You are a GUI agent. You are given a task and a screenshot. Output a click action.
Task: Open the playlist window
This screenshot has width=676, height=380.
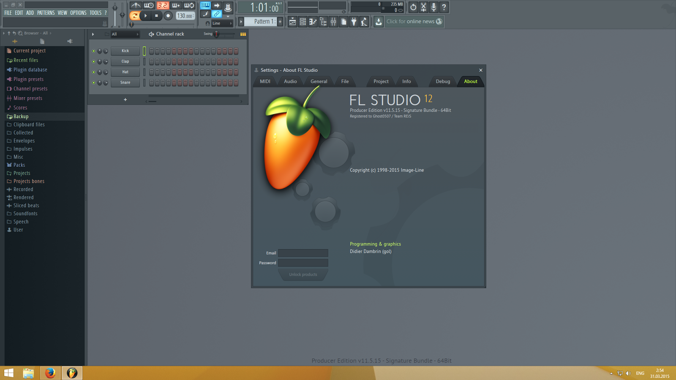point(292,22)
